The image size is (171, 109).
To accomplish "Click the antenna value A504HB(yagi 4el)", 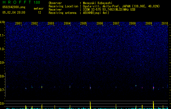I will point(96,13).
